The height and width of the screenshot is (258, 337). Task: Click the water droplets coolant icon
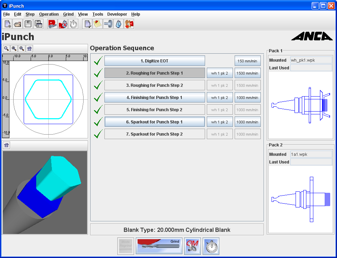[118, 24]
